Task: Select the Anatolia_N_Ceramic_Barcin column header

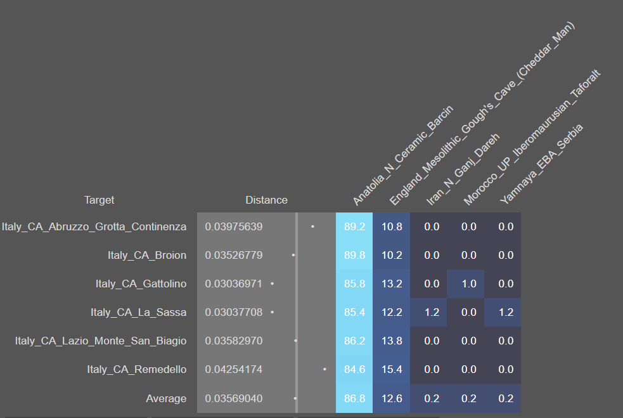Action: pos(402,156)
